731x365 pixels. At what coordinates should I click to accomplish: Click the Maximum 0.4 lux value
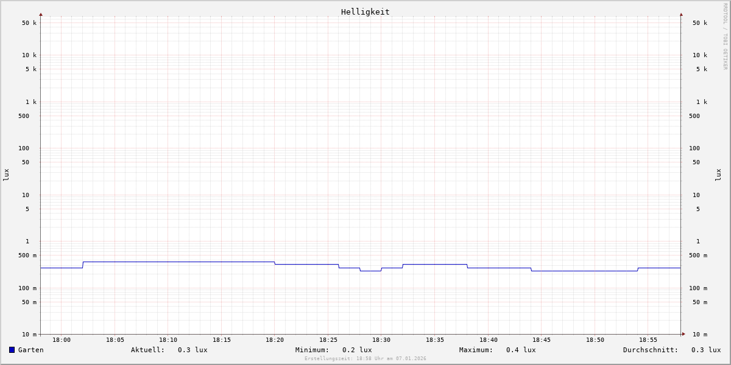[521, 350]
